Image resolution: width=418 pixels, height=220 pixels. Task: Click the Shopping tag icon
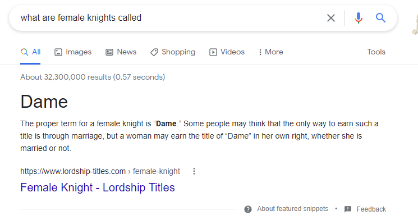(x=154, y=52)
